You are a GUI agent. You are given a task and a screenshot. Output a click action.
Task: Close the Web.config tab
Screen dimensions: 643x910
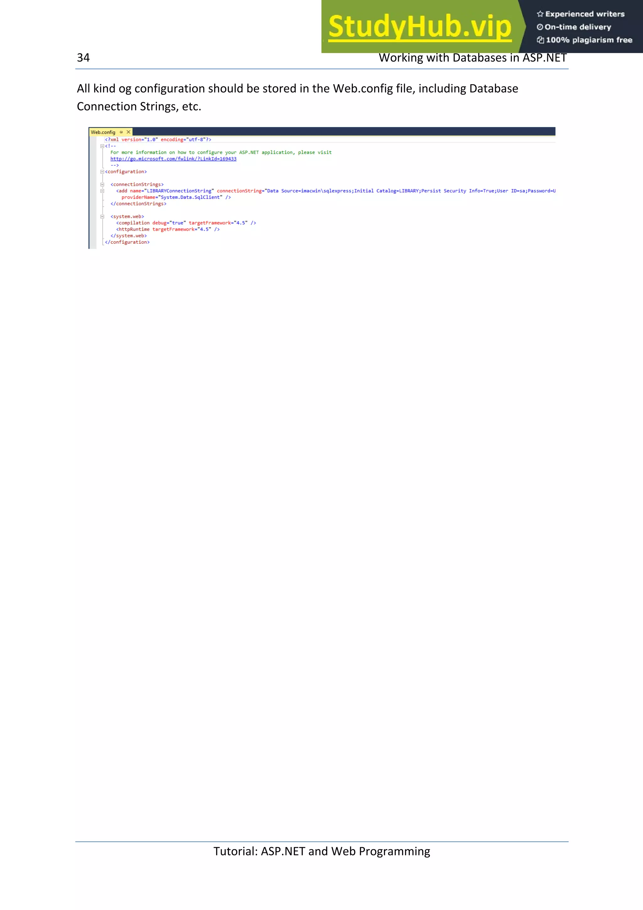coord(128,132)
